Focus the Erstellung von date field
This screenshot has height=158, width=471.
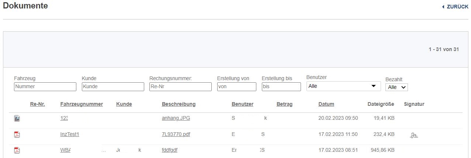click(236, 87)
